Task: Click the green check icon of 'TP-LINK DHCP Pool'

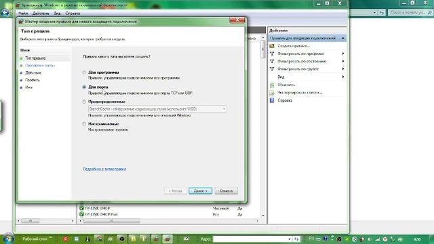Action: pos(81,214)
